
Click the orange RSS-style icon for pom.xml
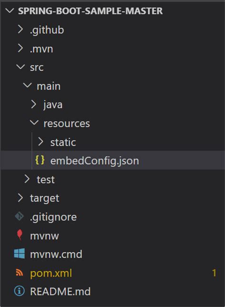(x=19, y=272)
